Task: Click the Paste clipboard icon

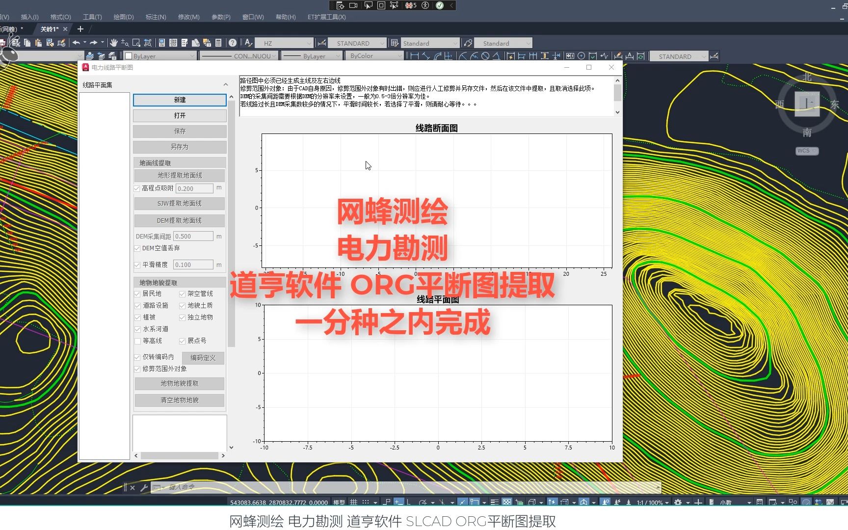Action: [38, 43]
